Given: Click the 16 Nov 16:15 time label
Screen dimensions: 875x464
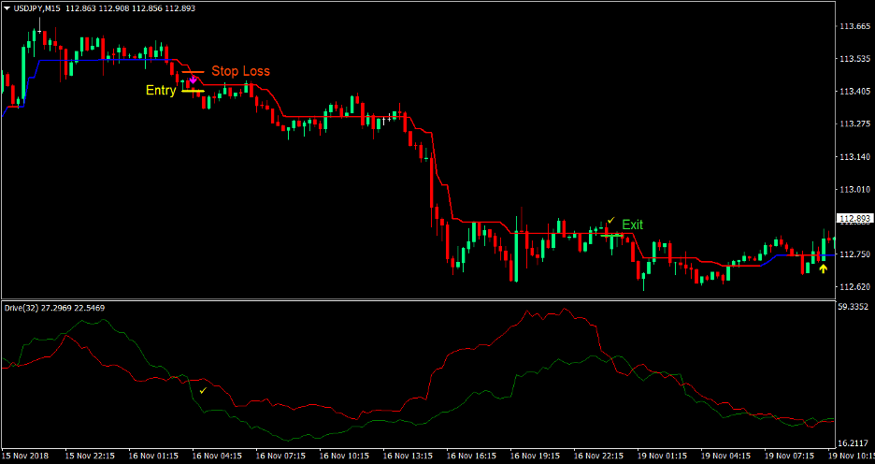Looking at the screenshot, I should 471,457.
